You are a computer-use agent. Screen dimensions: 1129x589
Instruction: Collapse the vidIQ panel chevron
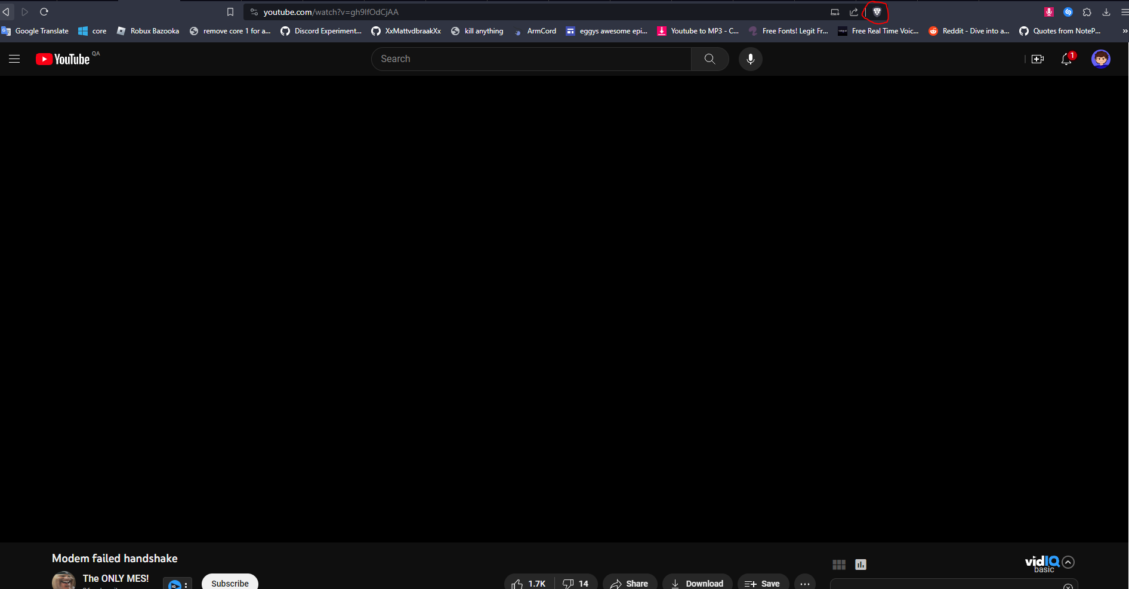(1068, 562)
